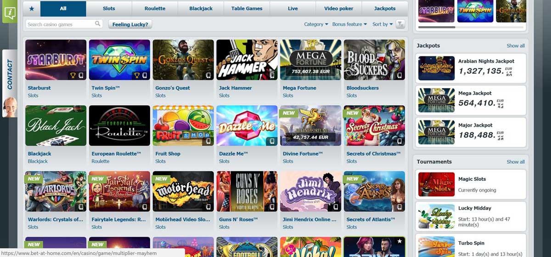Image resolution: width=551 pixels, height=257 pixels.
Task: Select the Video poker tab
Action: [339, 9]
